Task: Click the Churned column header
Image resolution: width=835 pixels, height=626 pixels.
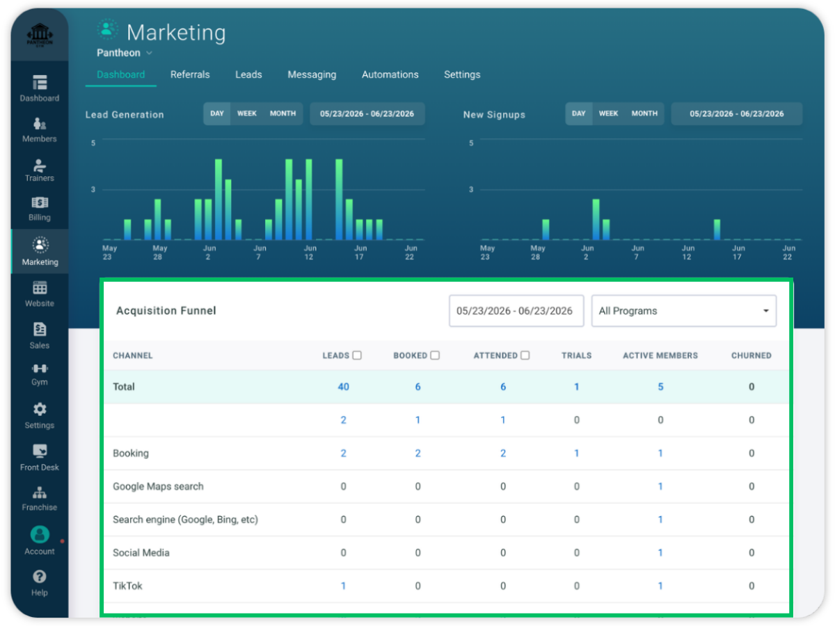Action: 751,355
